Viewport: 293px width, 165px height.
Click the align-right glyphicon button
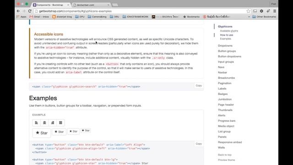[53, 123]
